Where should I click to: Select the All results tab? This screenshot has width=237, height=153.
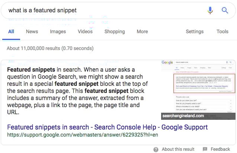tap(11, 32)
